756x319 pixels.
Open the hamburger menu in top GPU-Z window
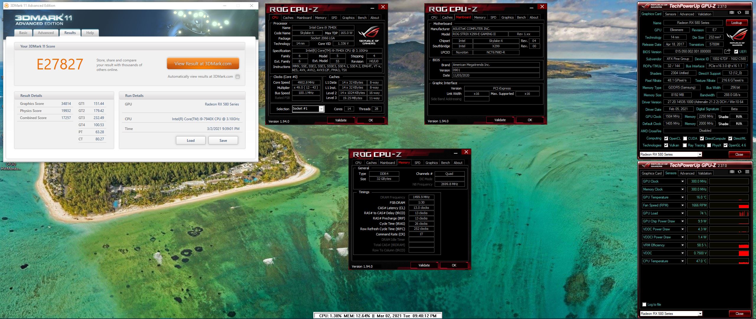747,13
